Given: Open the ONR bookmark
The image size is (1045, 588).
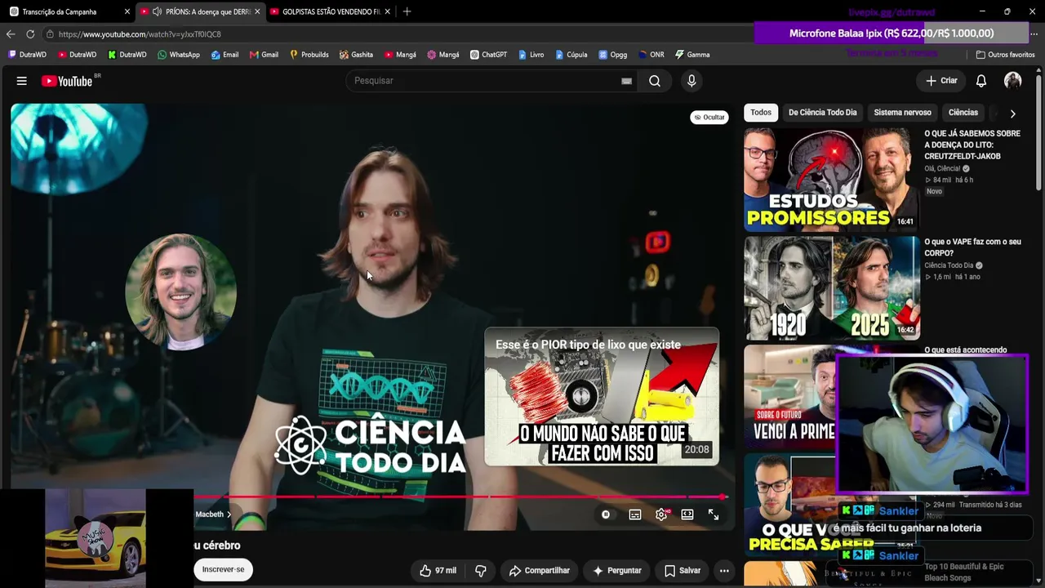Looking at the screenshot, I should [651, 55].
